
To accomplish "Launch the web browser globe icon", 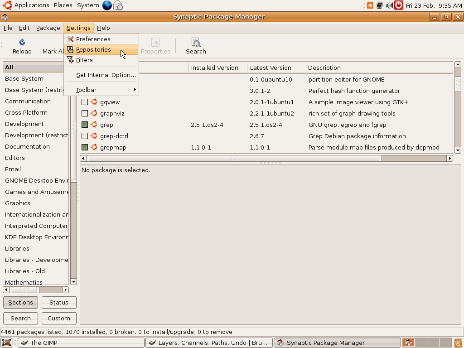I will [x=107, y=5].
